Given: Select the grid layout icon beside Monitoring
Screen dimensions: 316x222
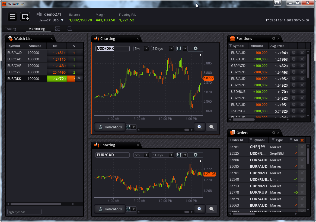Looking at the screenshot, I should 58,29.
